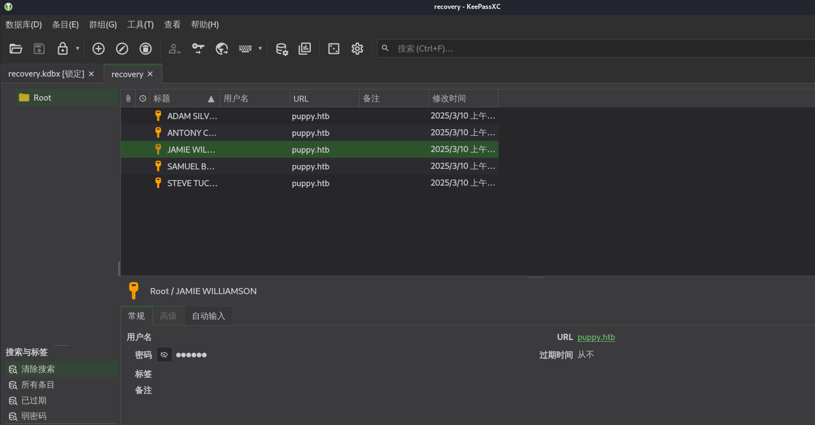
Task: Show 弱密码 entries search
Action: (62, 416)
